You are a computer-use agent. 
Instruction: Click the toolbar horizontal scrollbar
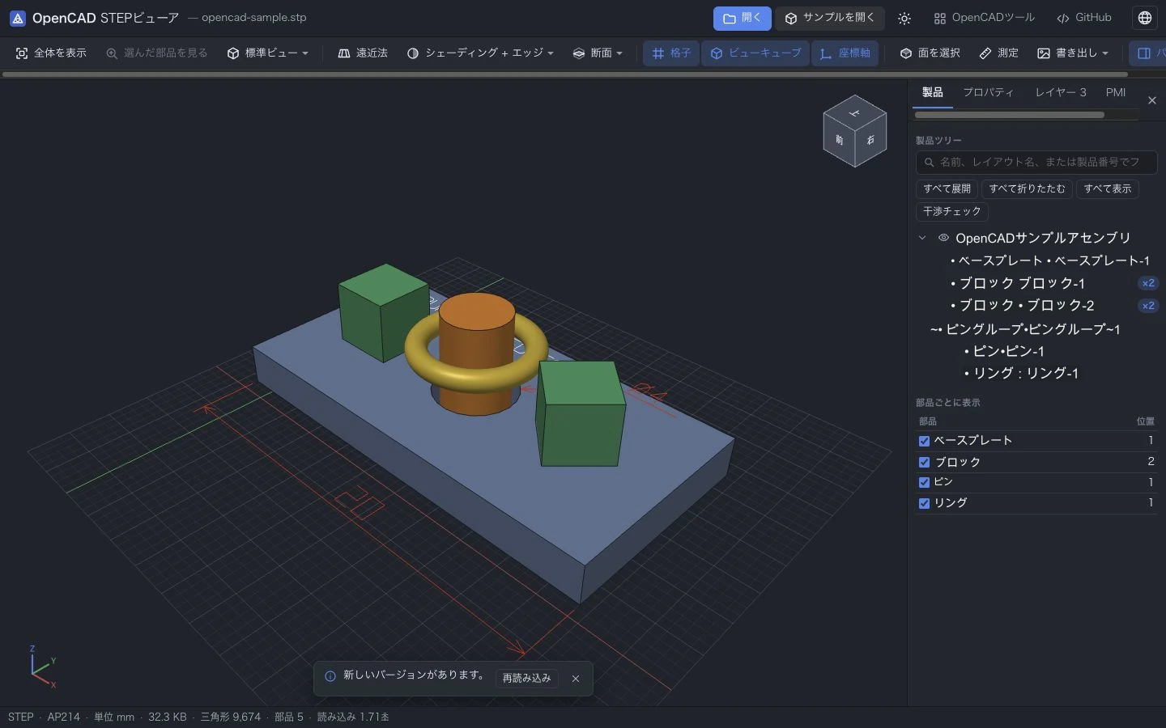(564, 74)
